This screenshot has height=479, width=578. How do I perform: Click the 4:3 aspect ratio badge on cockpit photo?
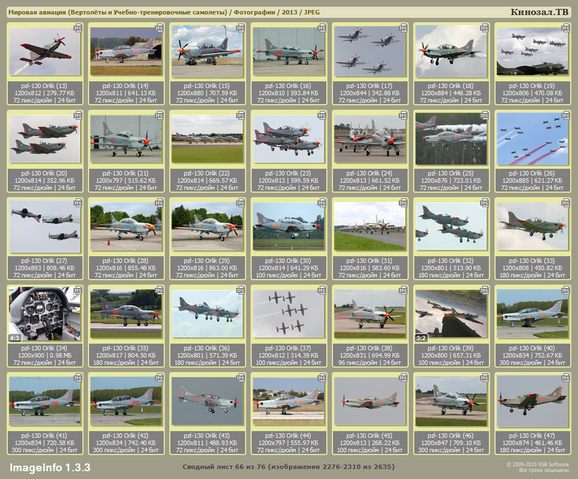(x=15, y=338)
